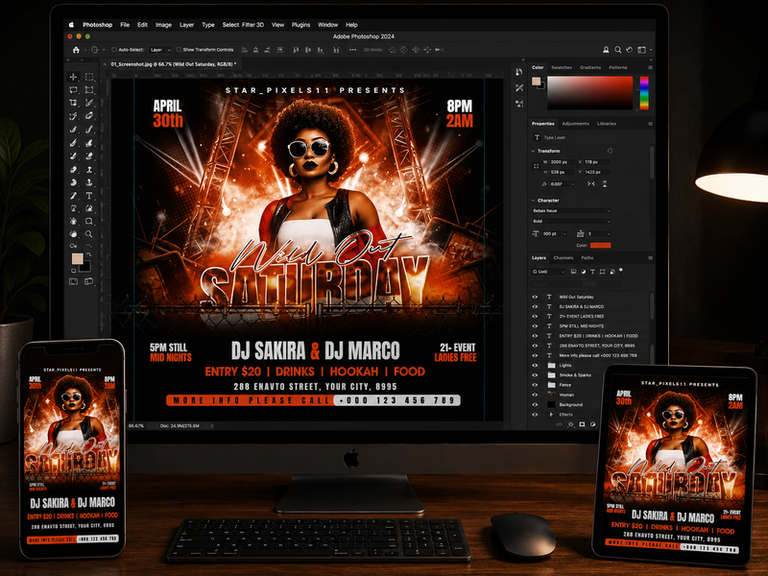Change screen mode icon at toolbar bottom
The image size is (768, 576).
click(x=89, y=281)
